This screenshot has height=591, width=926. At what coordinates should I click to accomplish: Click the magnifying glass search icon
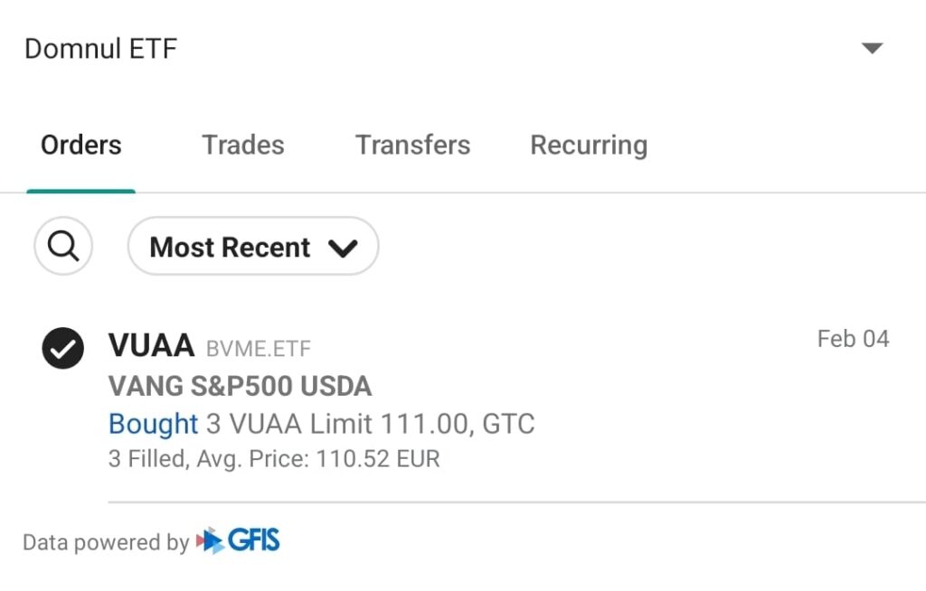coord(63,246)
